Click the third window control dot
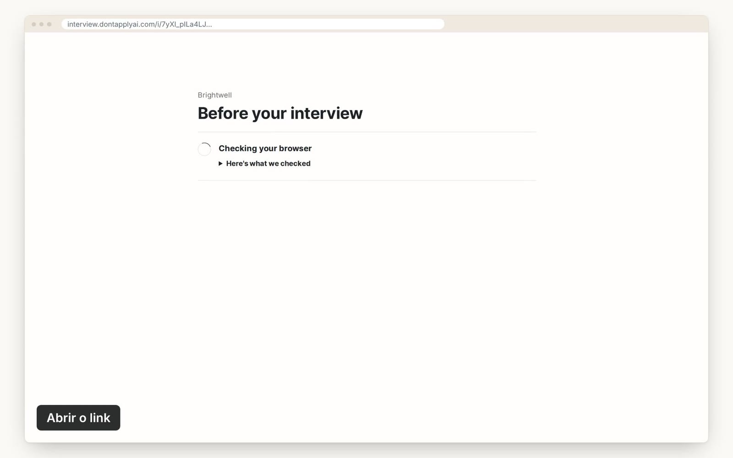Viewport: 733px width, 458px height. 49,24
